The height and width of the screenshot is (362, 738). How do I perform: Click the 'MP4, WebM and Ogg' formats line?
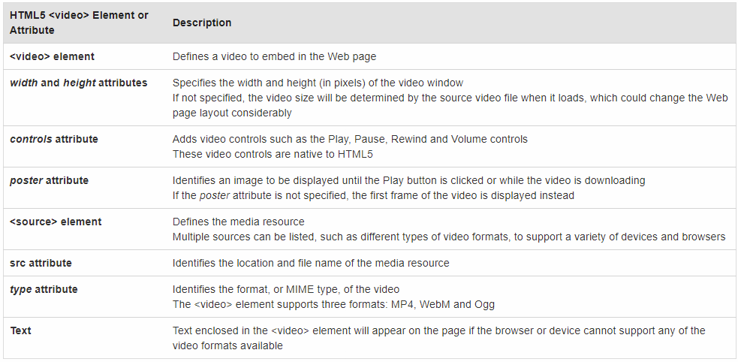click(x=333, y=304)
